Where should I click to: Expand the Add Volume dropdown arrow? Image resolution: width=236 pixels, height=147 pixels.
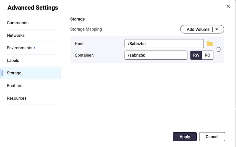217,29
